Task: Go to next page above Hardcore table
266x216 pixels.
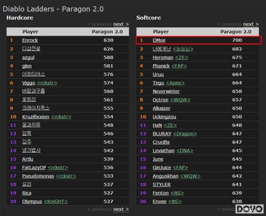Action: tap(121, 24)
